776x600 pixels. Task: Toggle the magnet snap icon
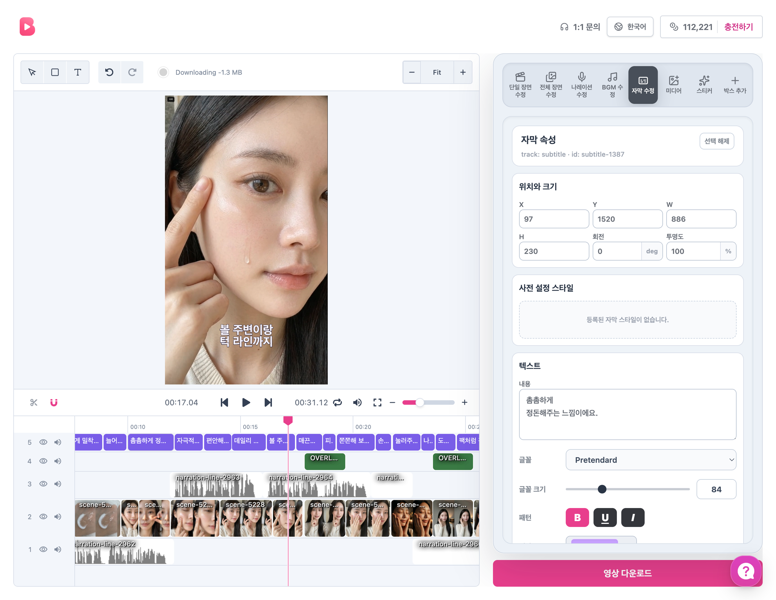point(54,402)
